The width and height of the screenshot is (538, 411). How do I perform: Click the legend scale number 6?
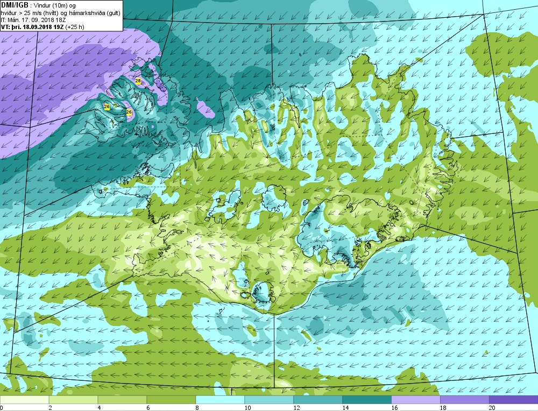[148, 408]
